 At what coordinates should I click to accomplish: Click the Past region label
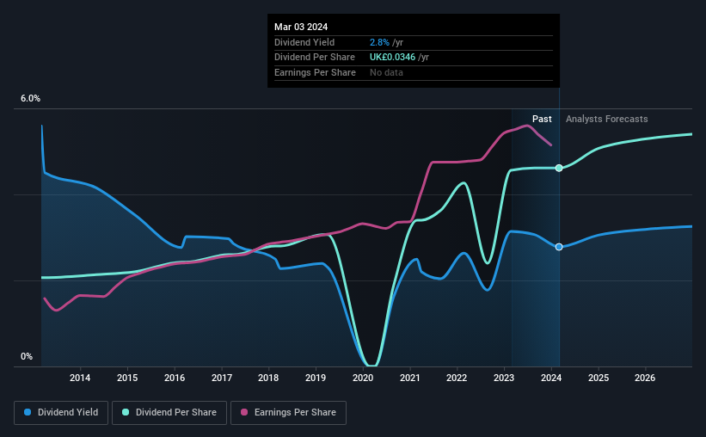(x=542, y=119)
